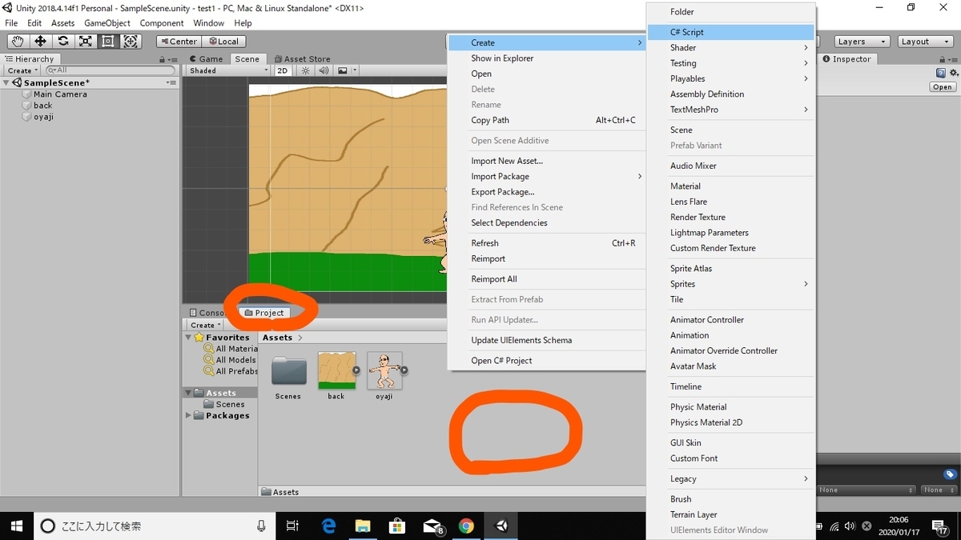The width and height of the screenshot is (961, 540).
Task: Open SampleScene options menu icon
Action: pyautogui.click(x=171, y=82)
